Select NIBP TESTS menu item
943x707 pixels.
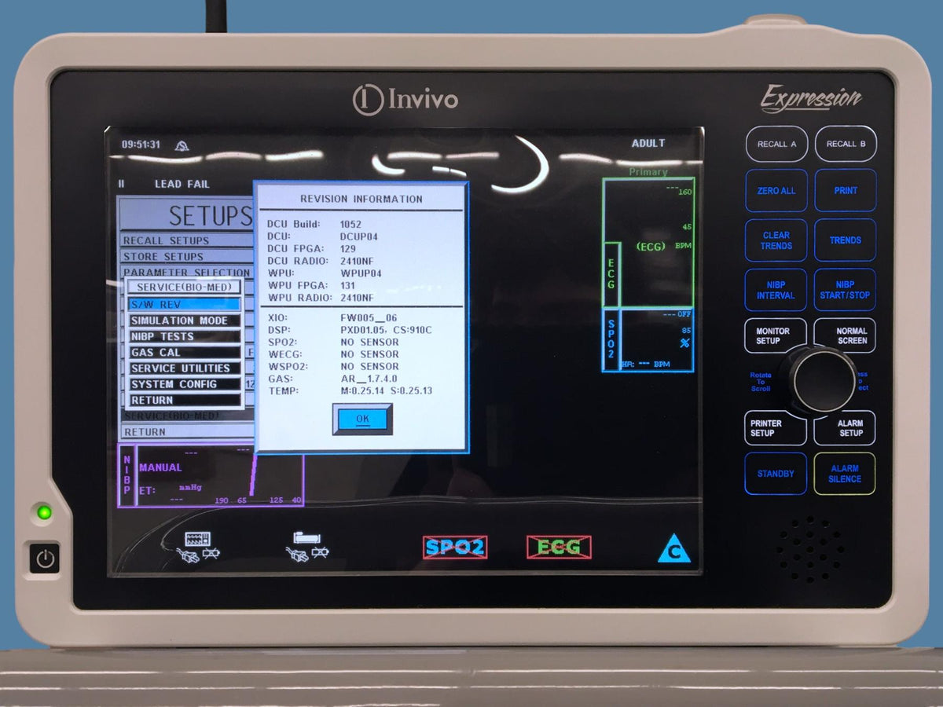click(x=184, y=336)
